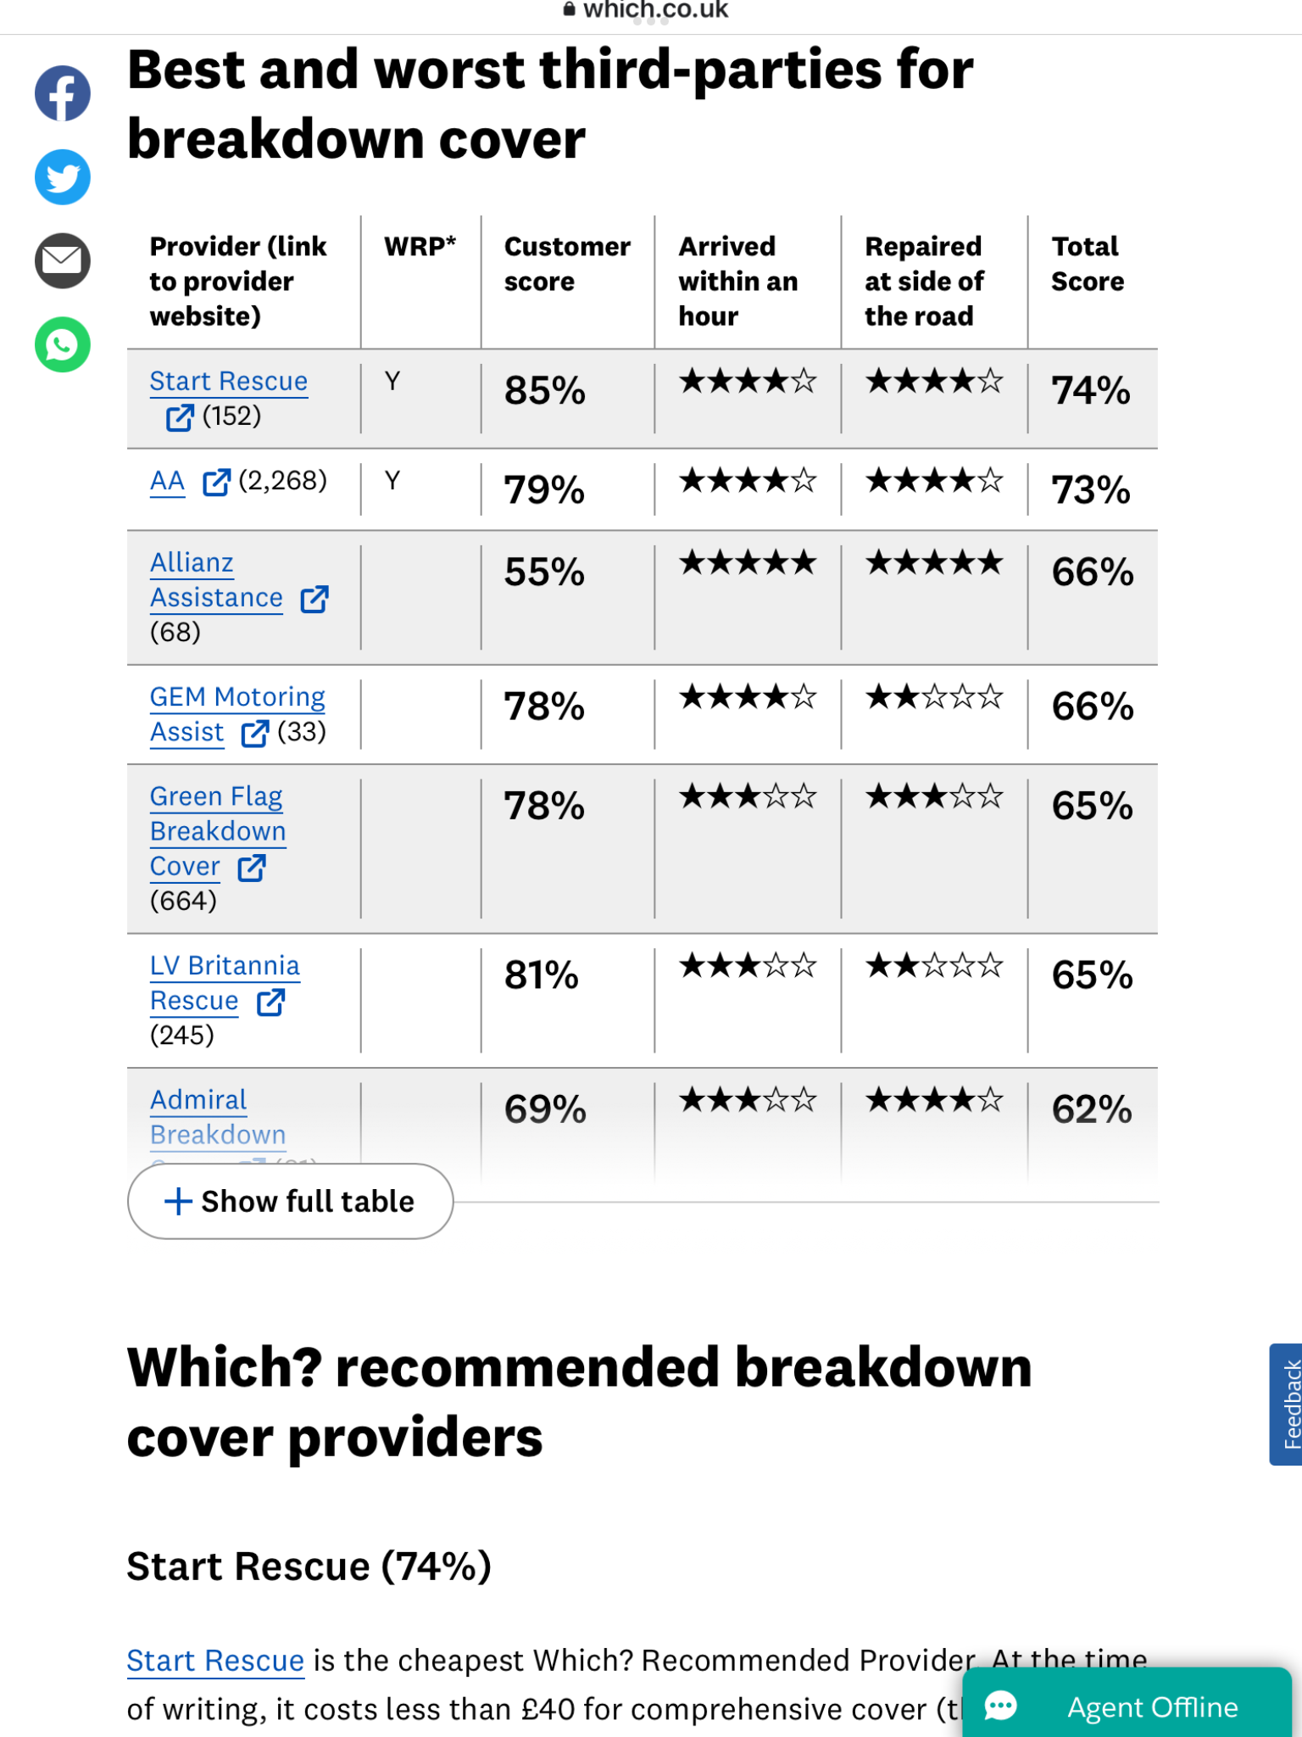Click Start Rescue link in the paragraph
Viewport: 1302px width, 1737px height.
pos(215,1660)
